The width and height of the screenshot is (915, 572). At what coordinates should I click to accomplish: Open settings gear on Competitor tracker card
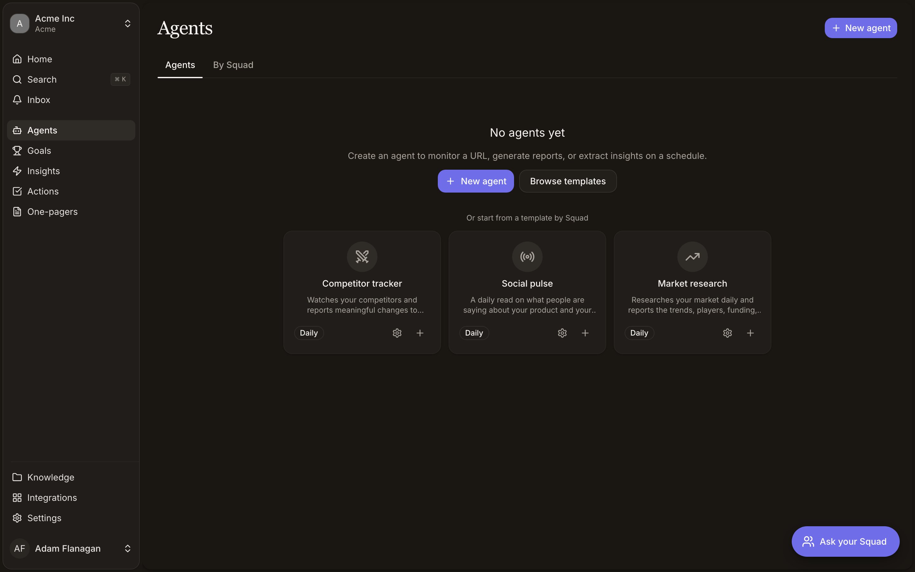pos(397,333)
